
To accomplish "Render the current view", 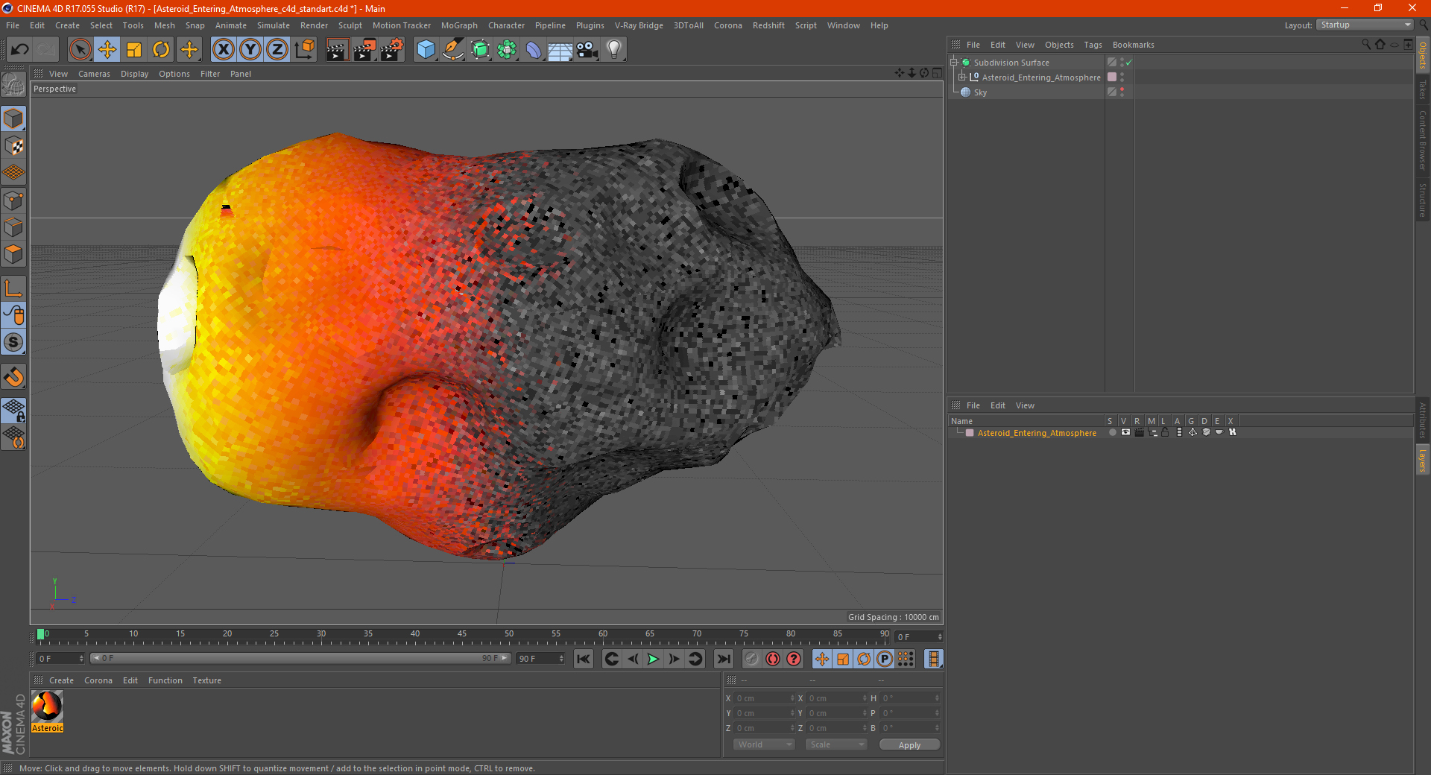I will coord(337,50).
